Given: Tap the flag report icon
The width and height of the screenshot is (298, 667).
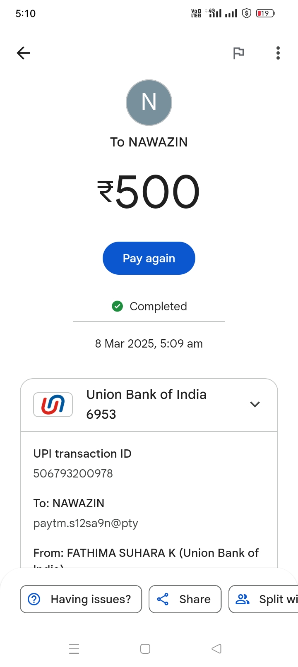Looking at the screenshot, I should pos(238,53).
